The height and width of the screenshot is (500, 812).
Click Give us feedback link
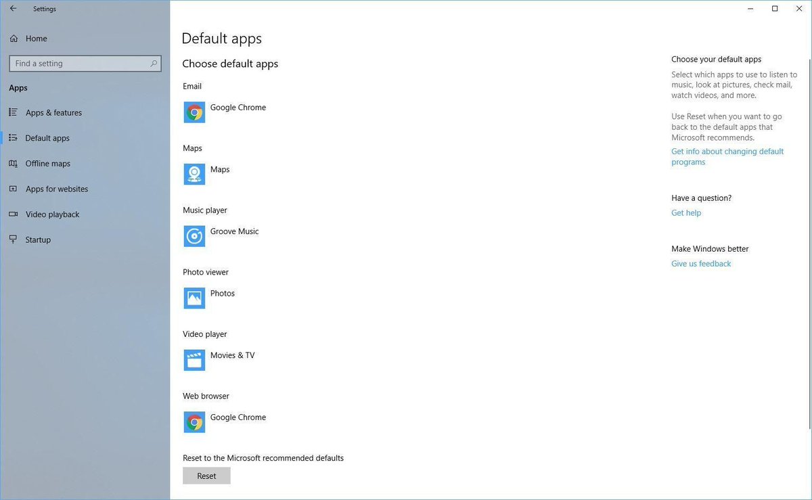701,264
